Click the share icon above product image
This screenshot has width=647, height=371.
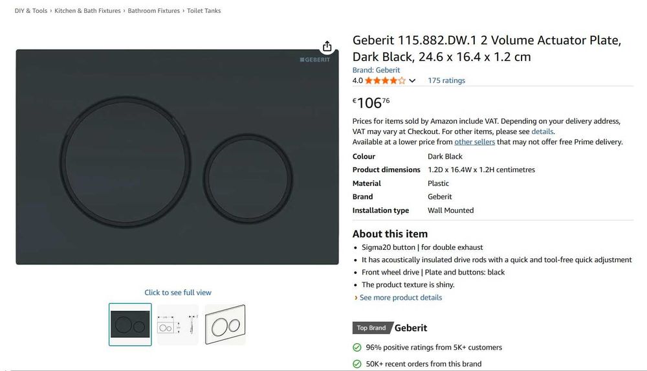(327, 47)
